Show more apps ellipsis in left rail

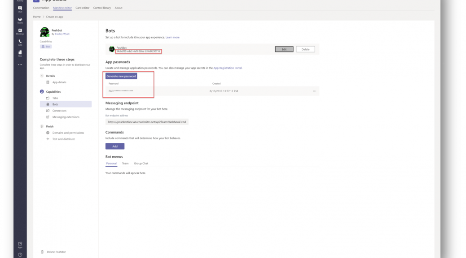20,64
